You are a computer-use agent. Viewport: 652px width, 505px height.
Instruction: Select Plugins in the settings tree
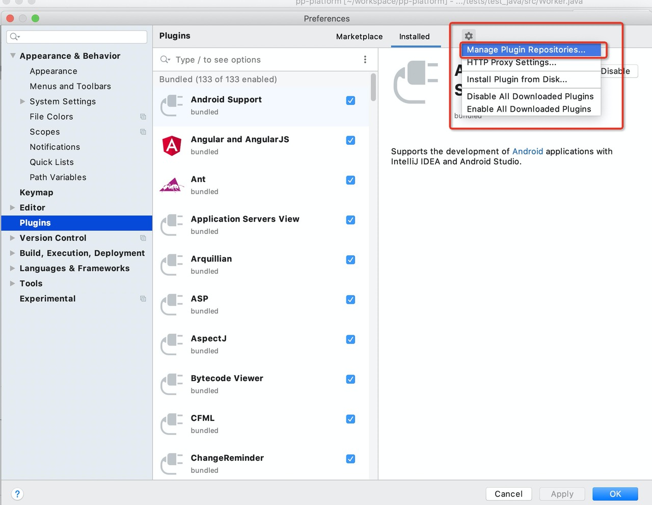click(77, 223)
